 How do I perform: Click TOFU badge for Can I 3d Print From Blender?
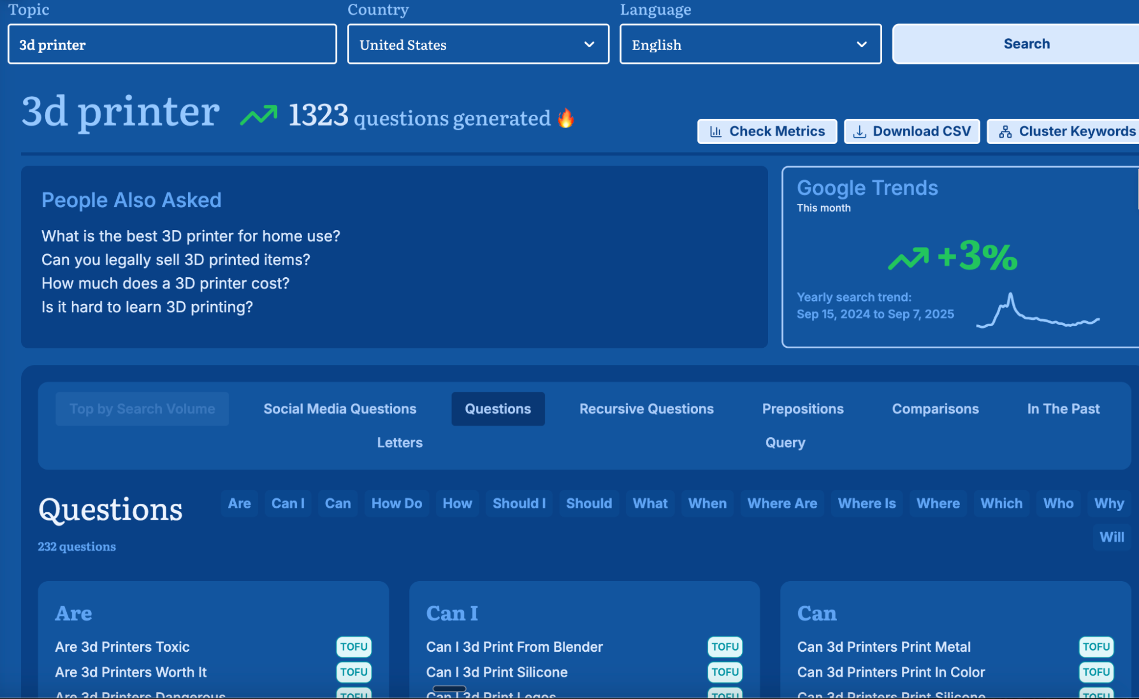(725, 647)
